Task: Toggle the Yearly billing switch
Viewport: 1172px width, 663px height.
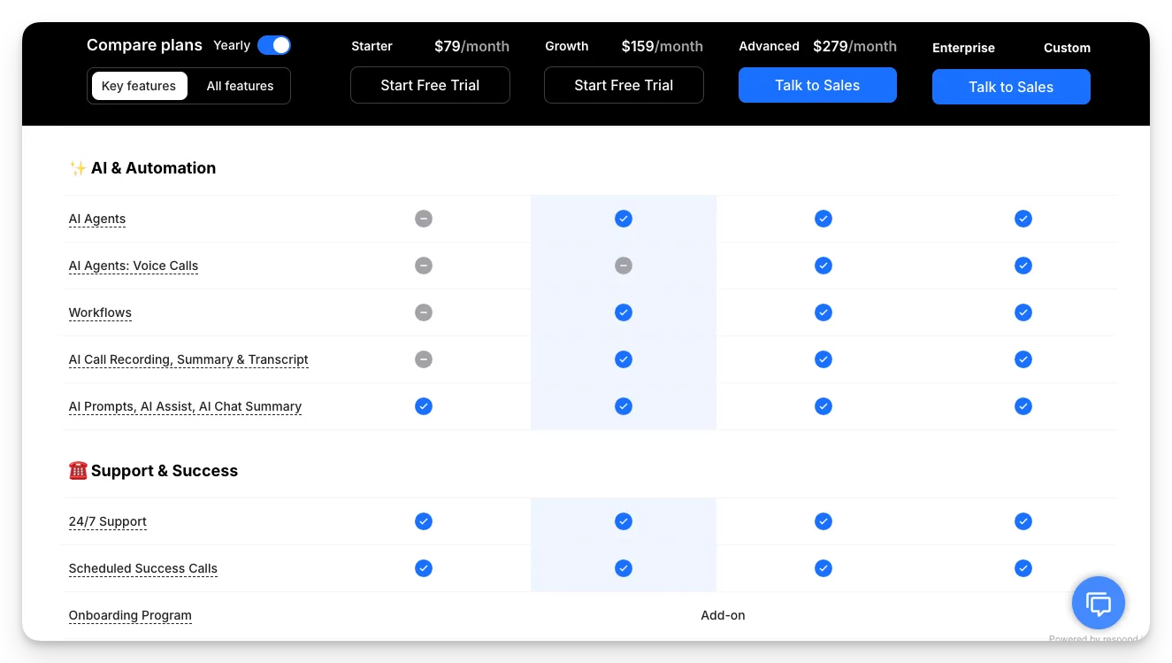Action: coord(274,45)
